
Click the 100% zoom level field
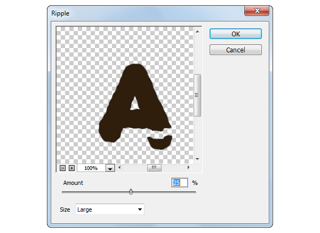pos(91,168)
